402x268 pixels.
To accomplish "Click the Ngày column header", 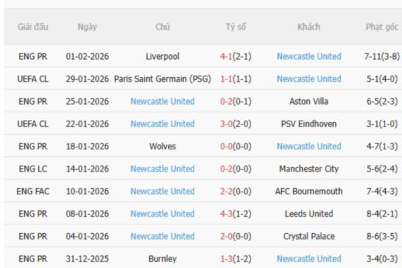I will (x=87, y=27).
